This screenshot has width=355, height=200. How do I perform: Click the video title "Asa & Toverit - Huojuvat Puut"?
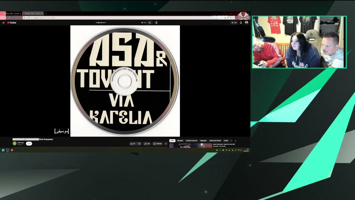click(26, 139)
